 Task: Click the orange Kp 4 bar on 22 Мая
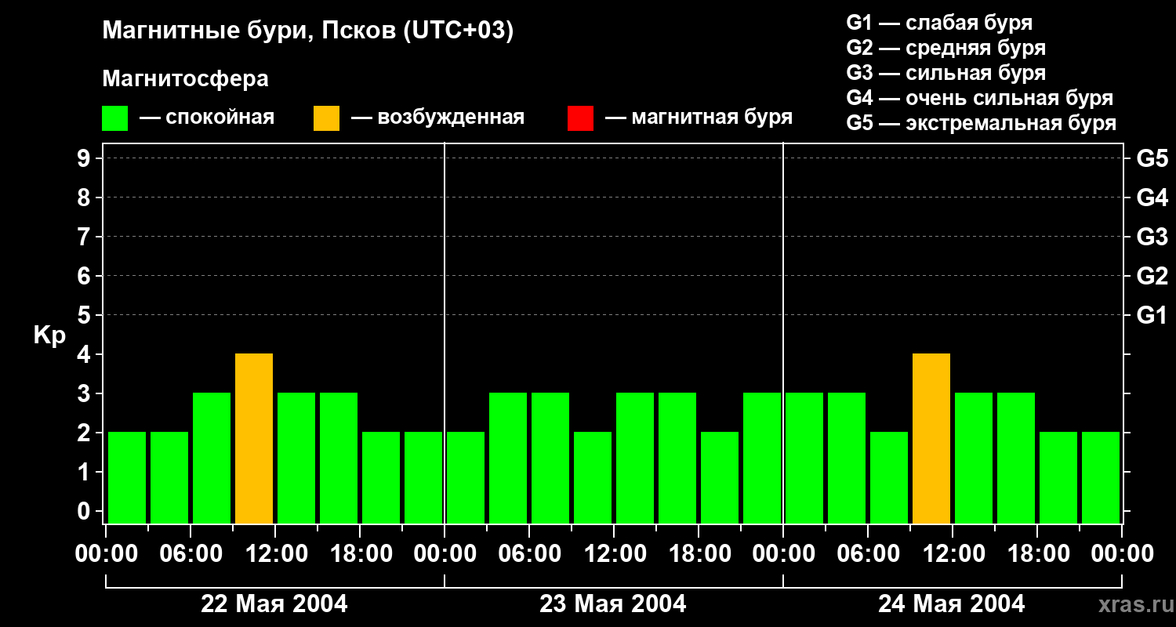click(x=254, y=438)
